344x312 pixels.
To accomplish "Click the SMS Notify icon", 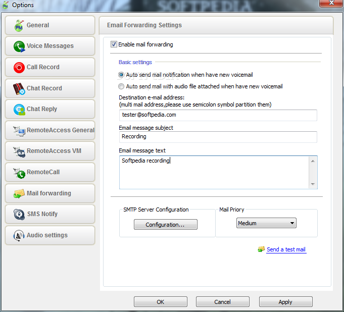I will (19, 214).
